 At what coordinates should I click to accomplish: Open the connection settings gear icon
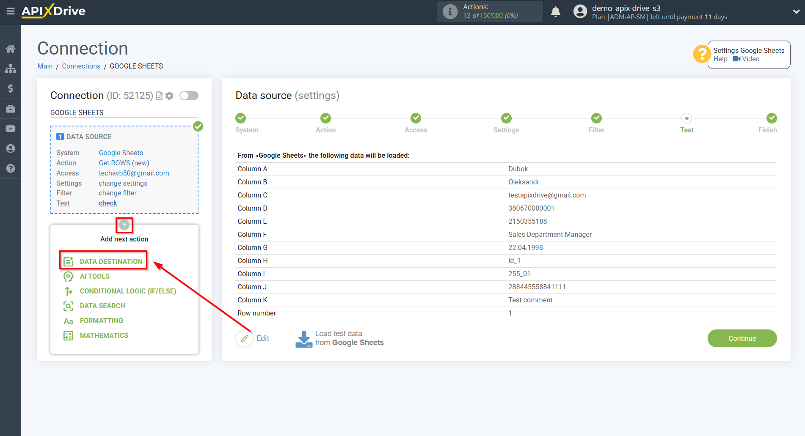point(169,96)
